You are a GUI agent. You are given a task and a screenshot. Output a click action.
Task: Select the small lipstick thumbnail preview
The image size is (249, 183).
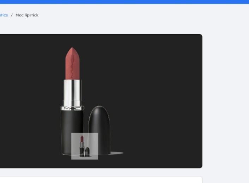pos(85,146)
